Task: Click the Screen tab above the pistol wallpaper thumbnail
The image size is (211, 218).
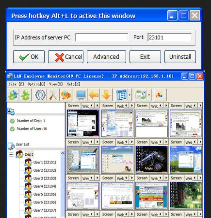Action: pyautogui.click(x=142, y=142)
